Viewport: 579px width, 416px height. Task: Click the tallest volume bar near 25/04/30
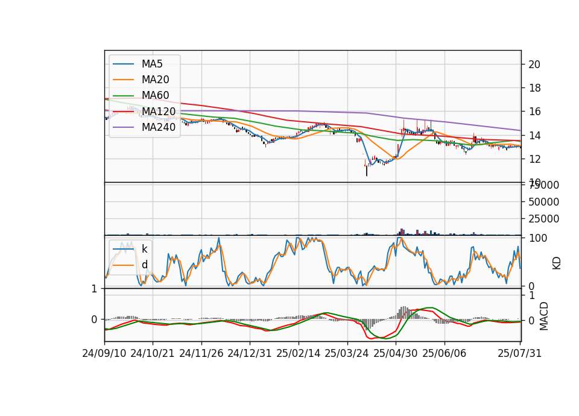(x=402, y=232)
